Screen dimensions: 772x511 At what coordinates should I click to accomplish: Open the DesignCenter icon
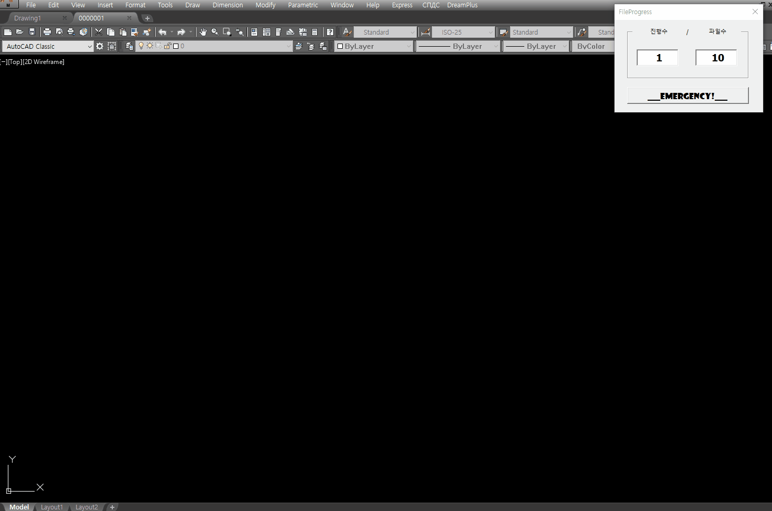click(x=266, y=31)
